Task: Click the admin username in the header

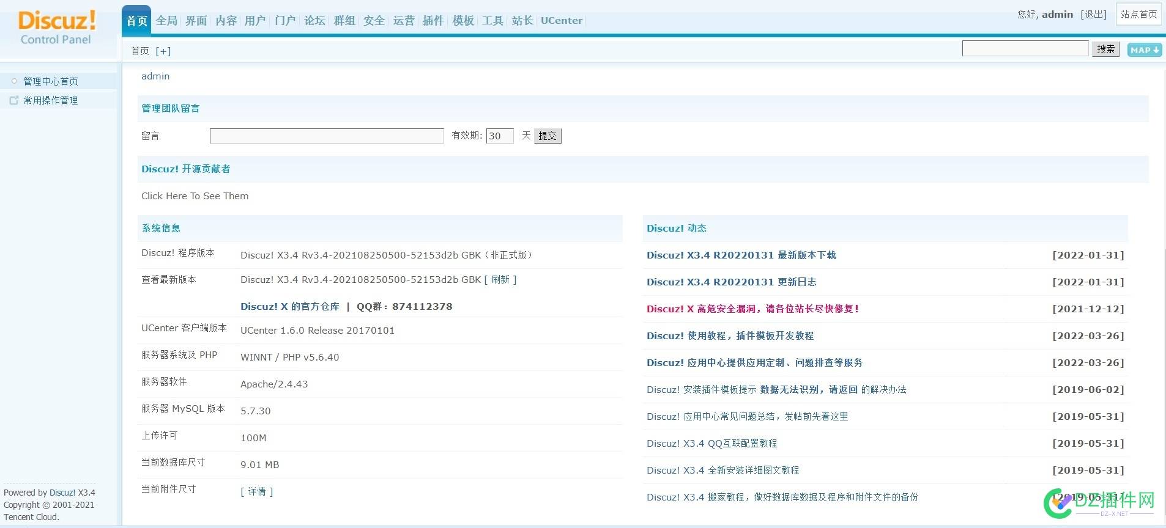Action: click(x=1058, y=15)
